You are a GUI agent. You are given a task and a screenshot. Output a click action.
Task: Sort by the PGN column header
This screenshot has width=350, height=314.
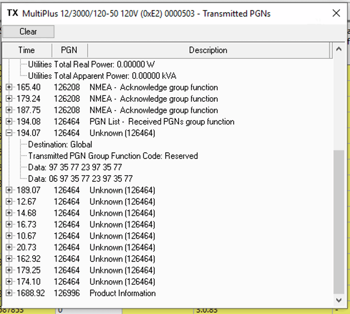tap(69, 50)
